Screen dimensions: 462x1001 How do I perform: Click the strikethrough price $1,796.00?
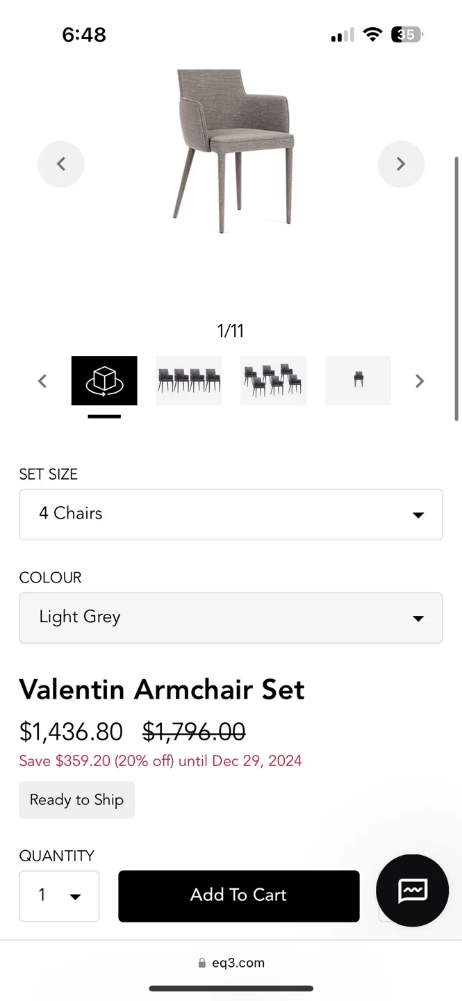click(x=193, y=731)
